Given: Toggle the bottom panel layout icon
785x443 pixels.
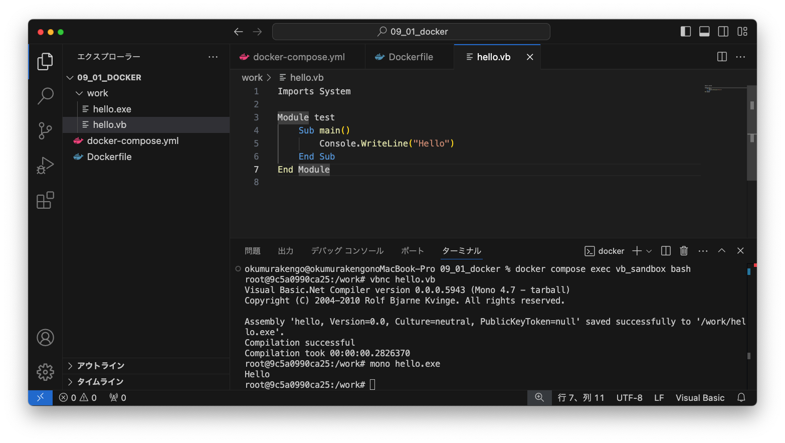Looking at the screenshot, I should (704, 32).
